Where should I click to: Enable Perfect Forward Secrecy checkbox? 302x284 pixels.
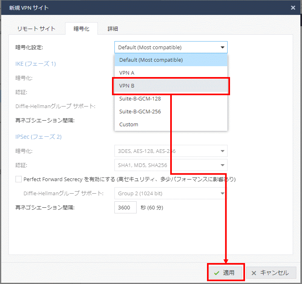18,179
